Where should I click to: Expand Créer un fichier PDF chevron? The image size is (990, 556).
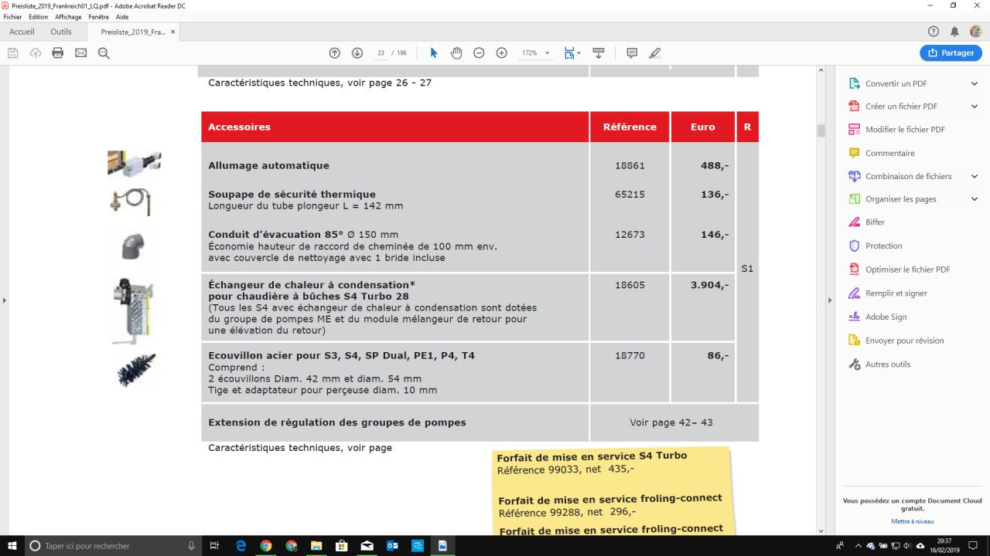975,107
